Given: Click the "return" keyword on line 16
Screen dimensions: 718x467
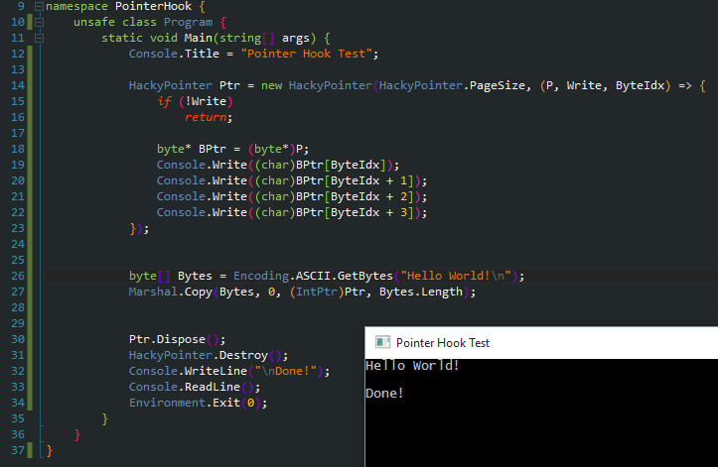Looking at the screenshot, I should [x=206, y=117].
